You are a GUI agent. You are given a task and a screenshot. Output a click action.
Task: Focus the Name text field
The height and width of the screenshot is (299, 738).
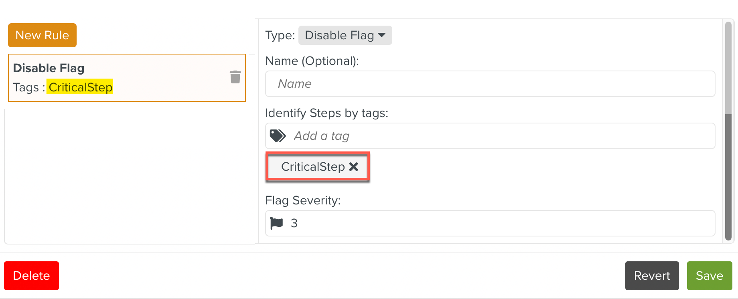point(490,84)
